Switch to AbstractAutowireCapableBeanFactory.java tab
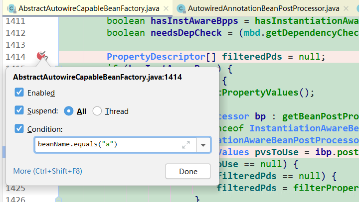This screenshot has width=359, height=202. [x=89, y=8]
